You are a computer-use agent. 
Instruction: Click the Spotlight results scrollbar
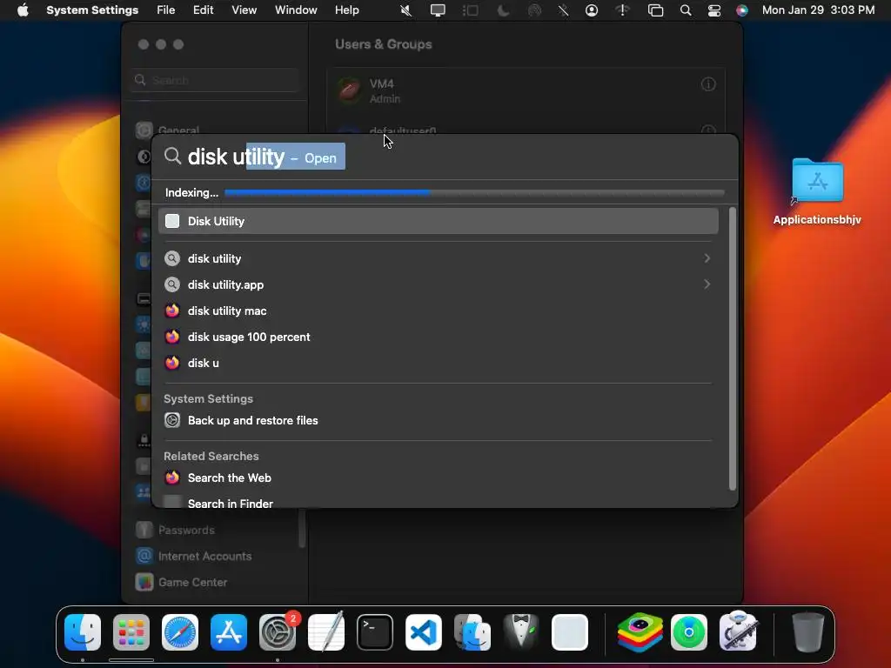pyautogui.click(x=733, y=349)
